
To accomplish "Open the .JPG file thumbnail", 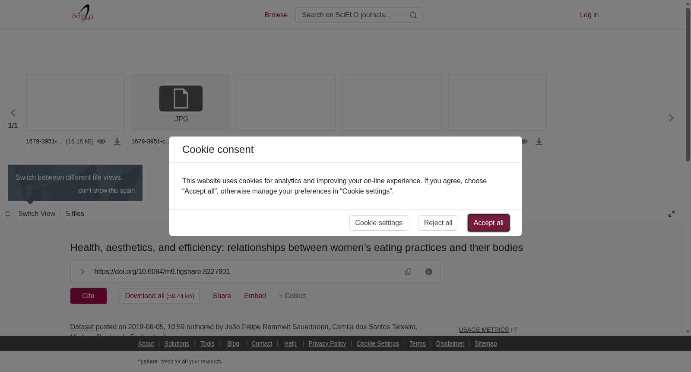I will pos(181,102).
